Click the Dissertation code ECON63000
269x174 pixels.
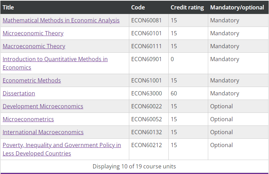[x=146, y=93]
